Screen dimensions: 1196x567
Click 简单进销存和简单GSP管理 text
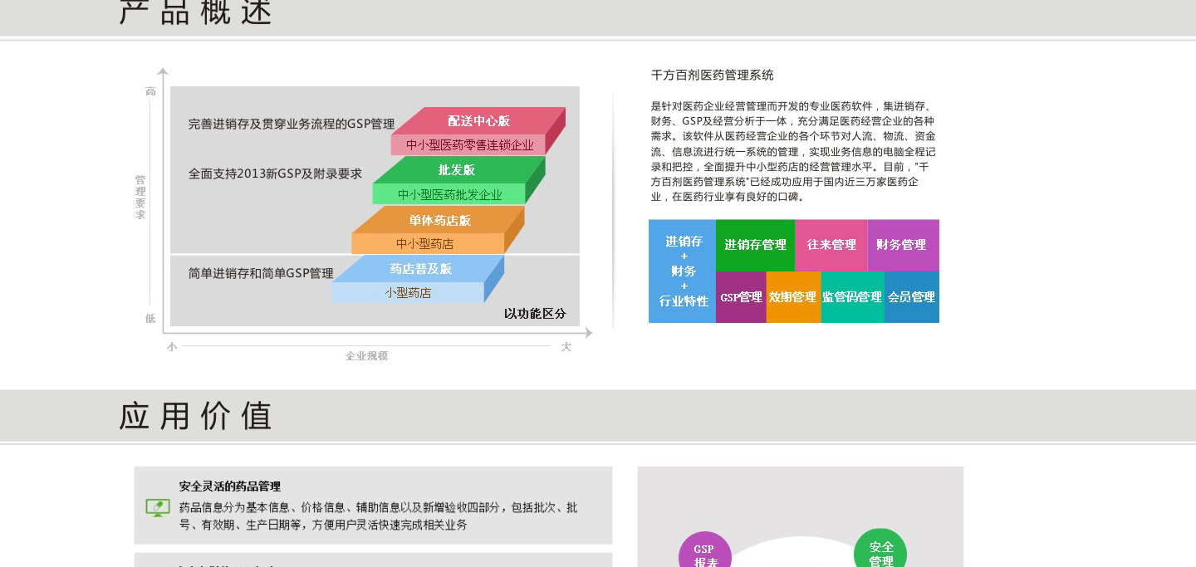click(261, 273)
